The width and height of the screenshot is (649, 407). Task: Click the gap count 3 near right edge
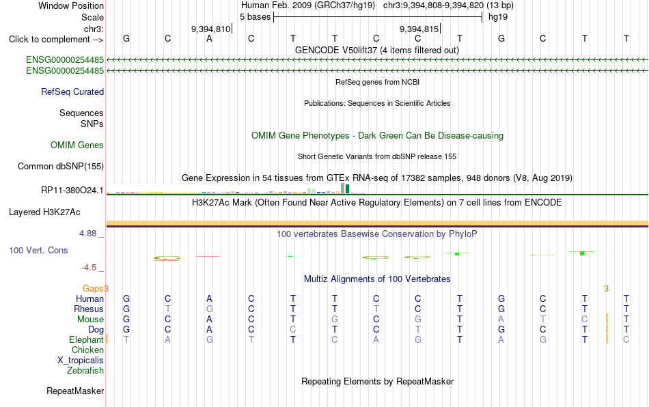pos(607,289)
